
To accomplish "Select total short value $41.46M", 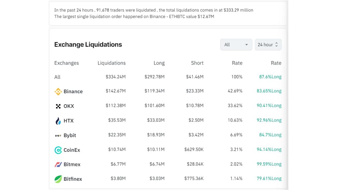I will point(195,77).
